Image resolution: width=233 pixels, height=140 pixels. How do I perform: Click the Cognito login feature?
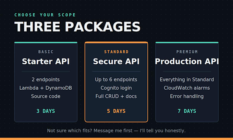[x=116, y=88]
